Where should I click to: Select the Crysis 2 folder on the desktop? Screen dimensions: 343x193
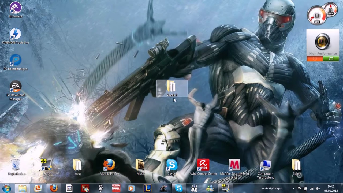(172, 88)
